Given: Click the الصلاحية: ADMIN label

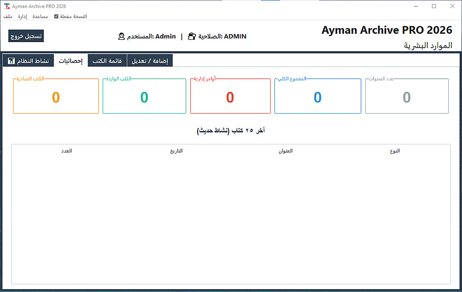Looking at the screenshot, I should pos(223,36).
